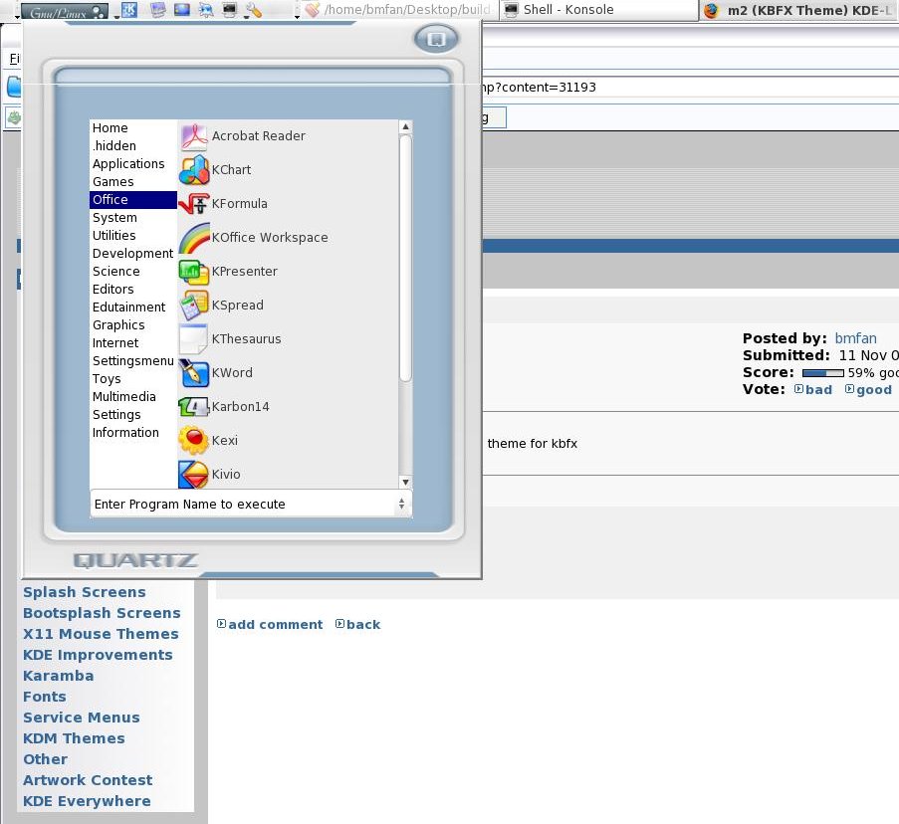Screen dimensions: 899x824
Task: Select Applications category in menu
Action: [x=133, y=163]
